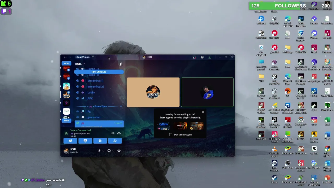Open the Discord inbox
Image resolution: width=334 pixels, height=188 pixels.
[194, 57]
